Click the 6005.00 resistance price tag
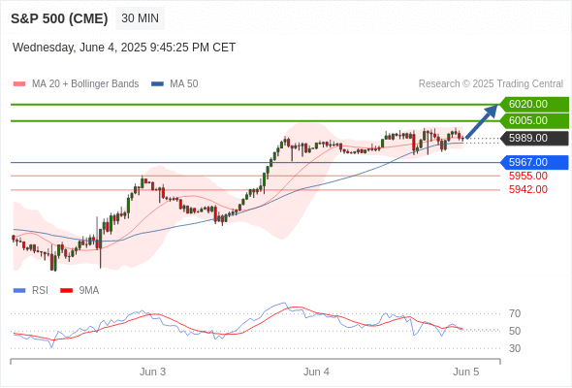Viewport: 572px width, 388px height. (534, 121)
